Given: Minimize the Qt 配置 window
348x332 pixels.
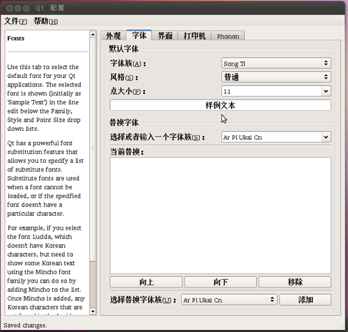Looking at the screenshot, I should (x=18, y=8).
